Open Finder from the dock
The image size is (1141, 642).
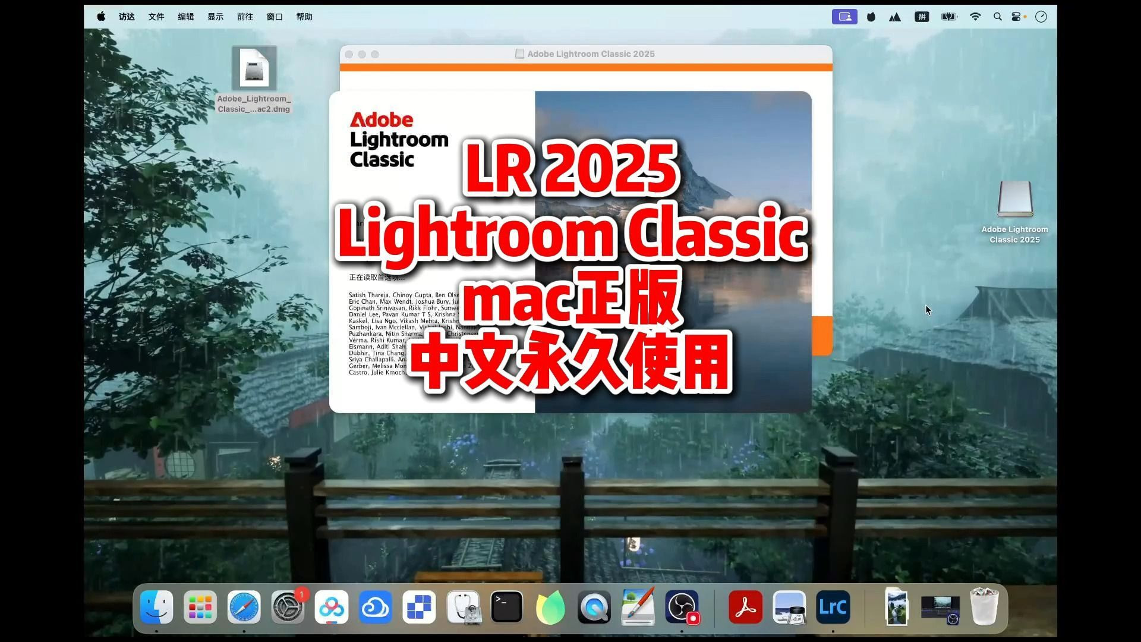coord(157,607)
